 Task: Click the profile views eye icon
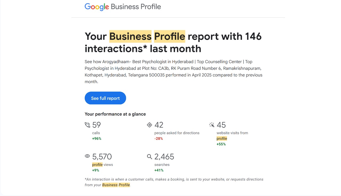(87, 156)
